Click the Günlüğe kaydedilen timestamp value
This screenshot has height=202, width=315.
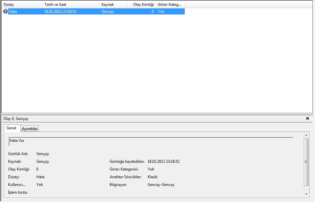click(163, 161)
